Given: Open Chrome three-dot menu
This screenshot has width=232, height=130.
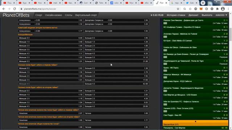Looking at the screenshot, I should coord(228,9).
